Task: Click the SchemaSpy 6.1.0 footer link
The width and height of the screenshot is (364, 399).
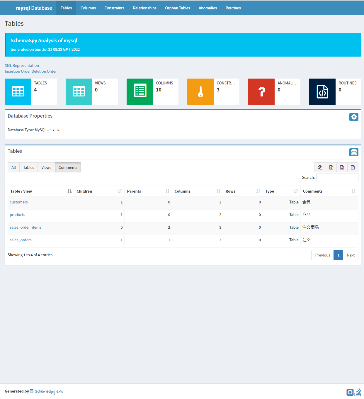Action: [47, 391]
